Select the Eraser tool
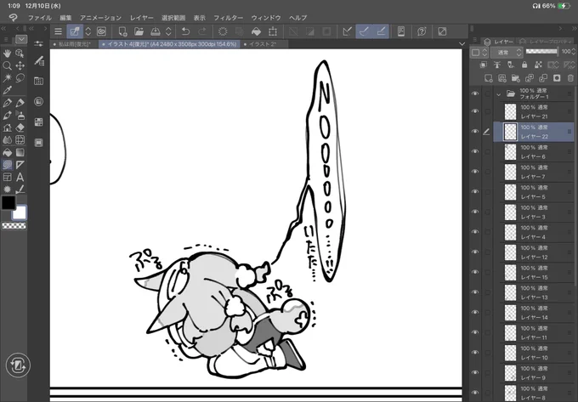578x402 pixels. 20,127
